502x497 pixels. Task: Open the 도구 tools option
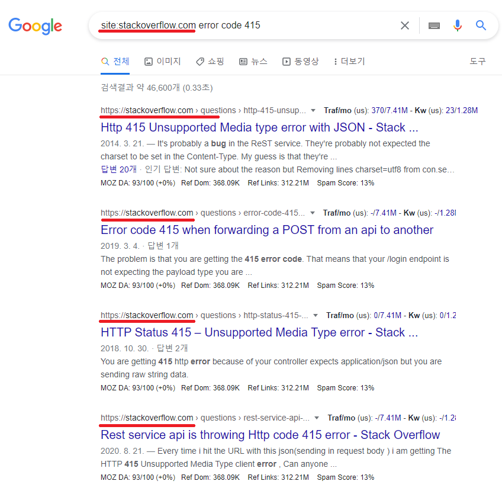[477, 61]
